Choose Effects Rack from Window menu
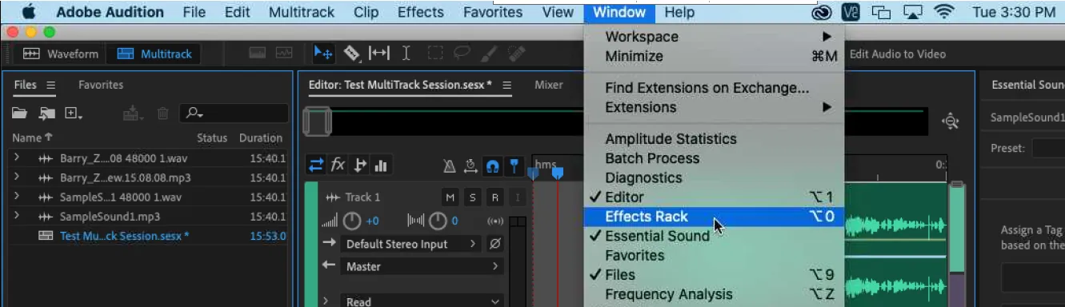The width and height of the screenshot is (1065, 307). coord(714,217)
